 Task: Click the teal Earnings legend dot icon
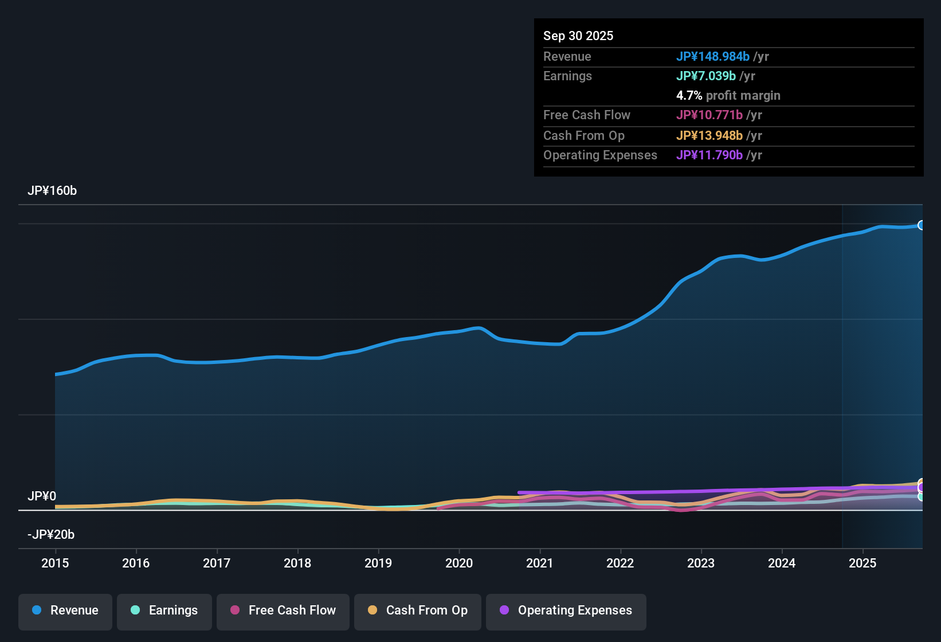click(x=135, y=610)
